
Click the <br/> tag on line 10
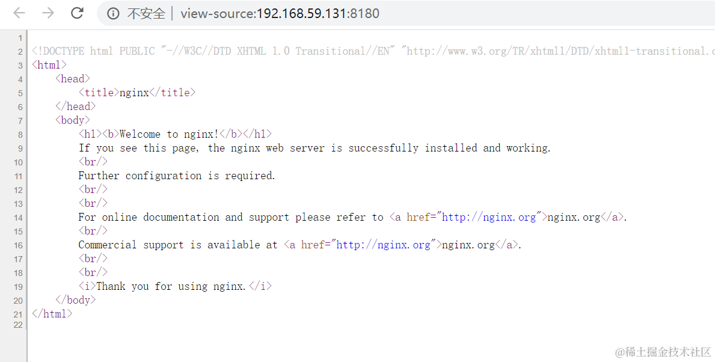click(93, 162)
